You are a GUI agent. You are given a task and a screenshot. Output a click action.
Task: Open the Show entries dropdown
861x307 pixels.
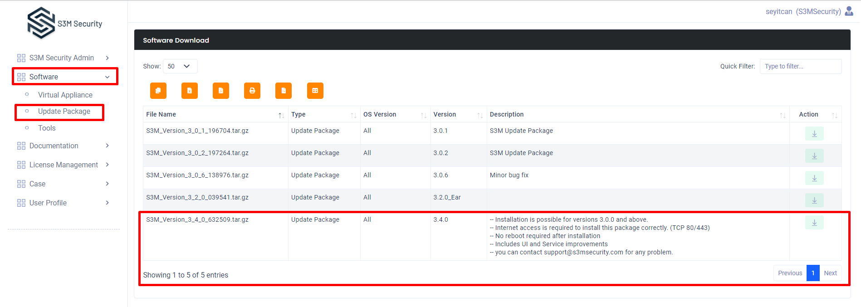point(180,66)
